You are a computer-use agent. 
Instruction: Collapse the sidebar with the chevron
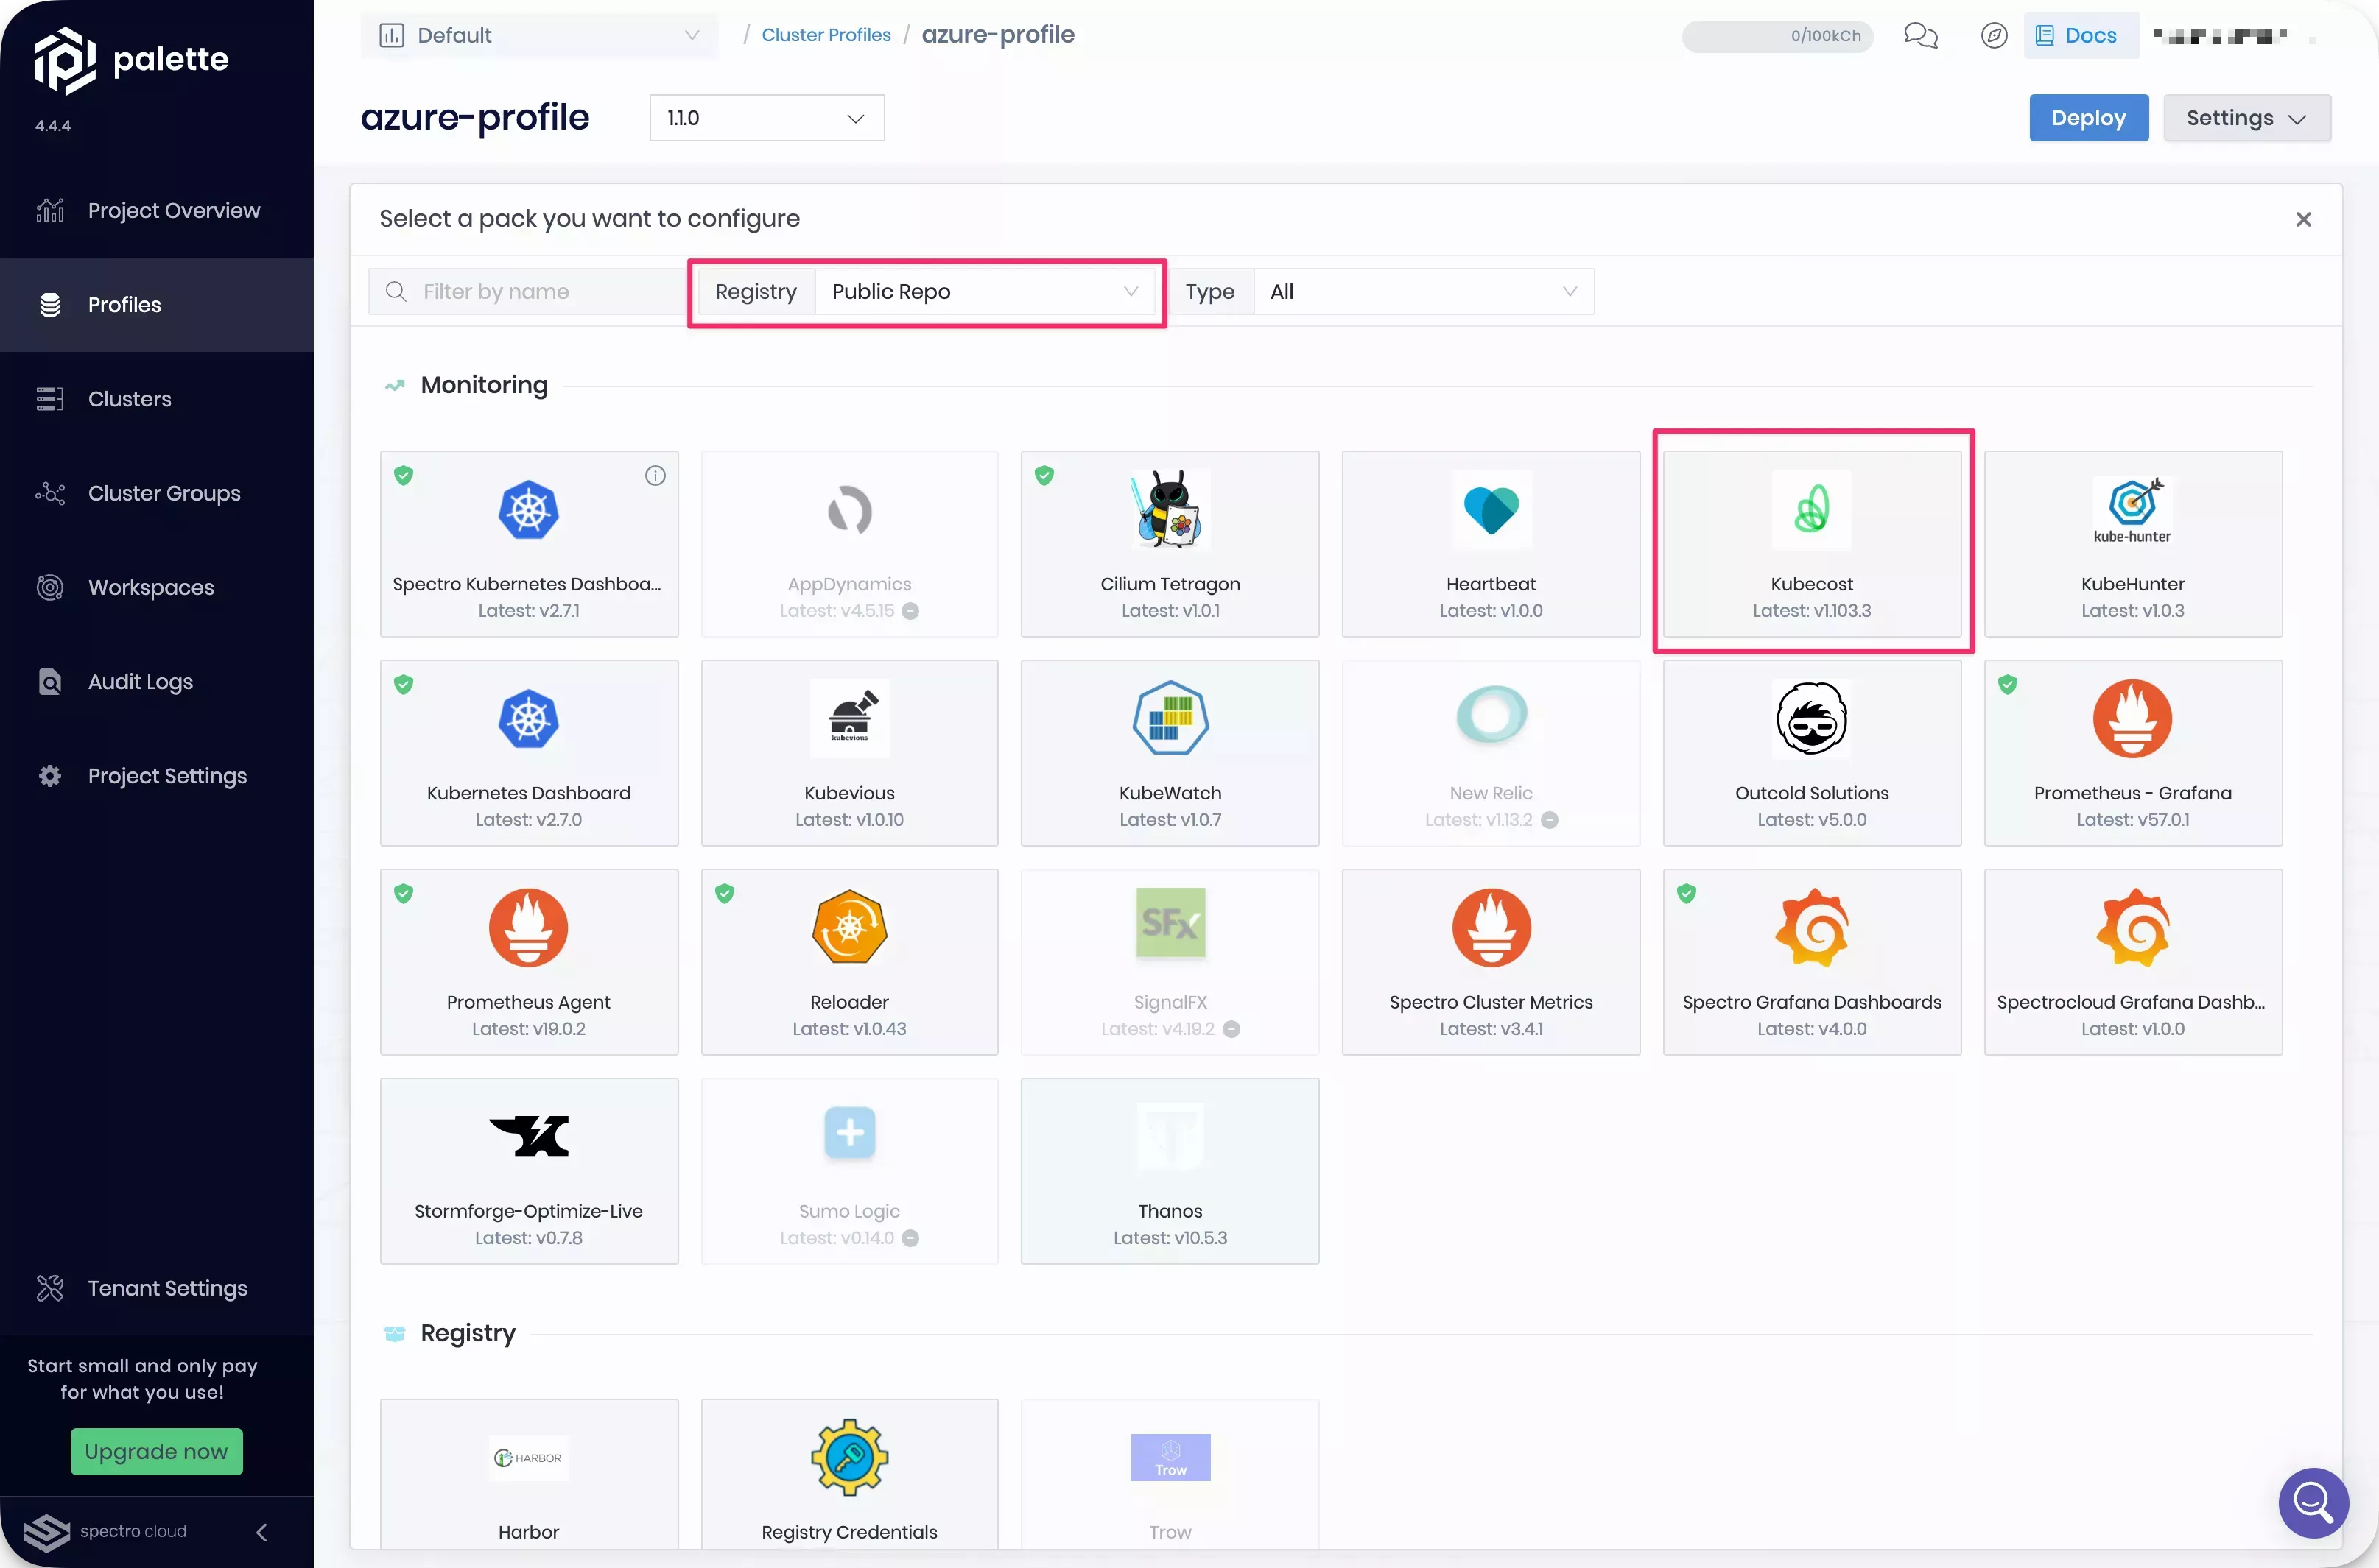(262, 1531)
